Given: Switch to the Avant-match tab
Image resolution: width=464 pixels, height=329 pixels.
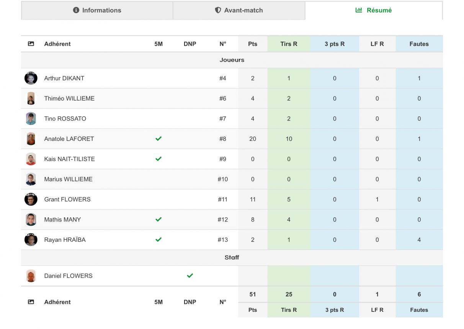Looking at the screenshot, I should [x=239, y=10].
